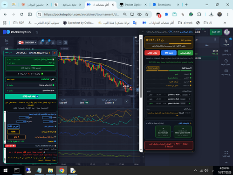Click the pin icon on bot panel header
Screen dimensions: 233x175
(x=55, y=53)
